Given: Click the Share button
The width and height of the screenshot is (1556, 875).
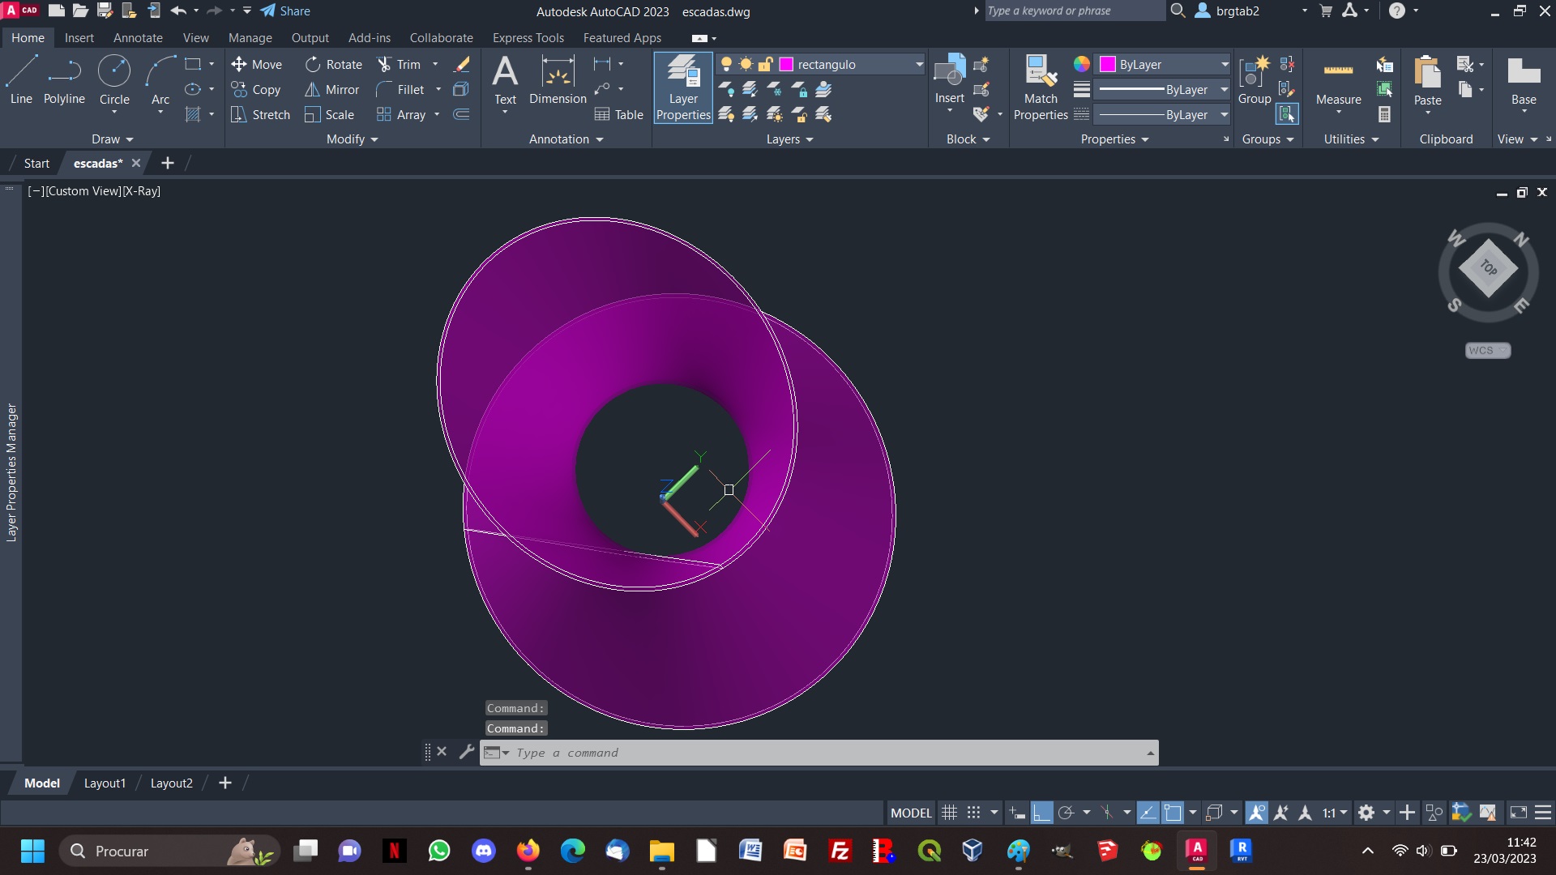Looking at the screenshot, I should 285,11.
